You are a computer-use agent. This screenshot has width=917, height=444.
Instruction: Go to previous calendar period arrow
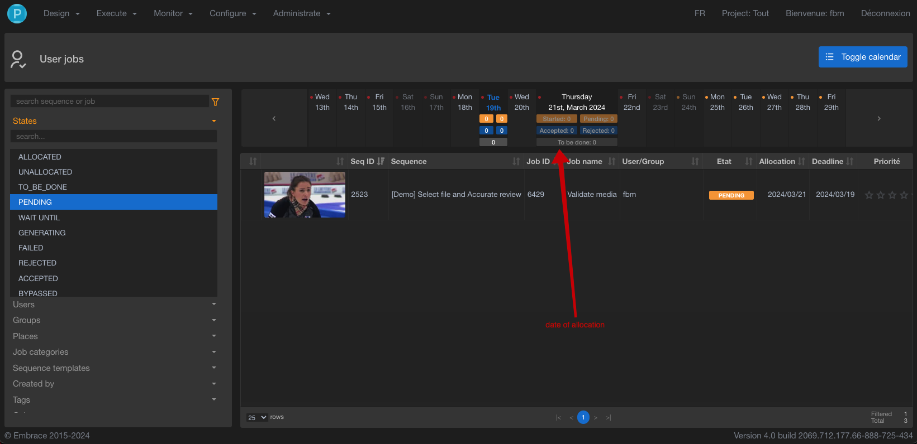274,118
